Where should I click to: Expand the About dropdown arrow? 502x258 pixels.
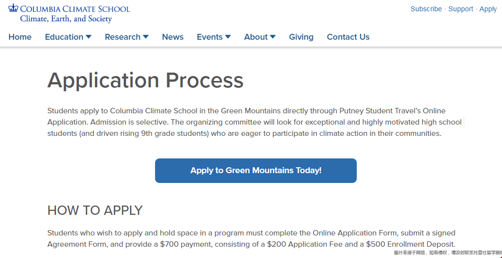273,37
